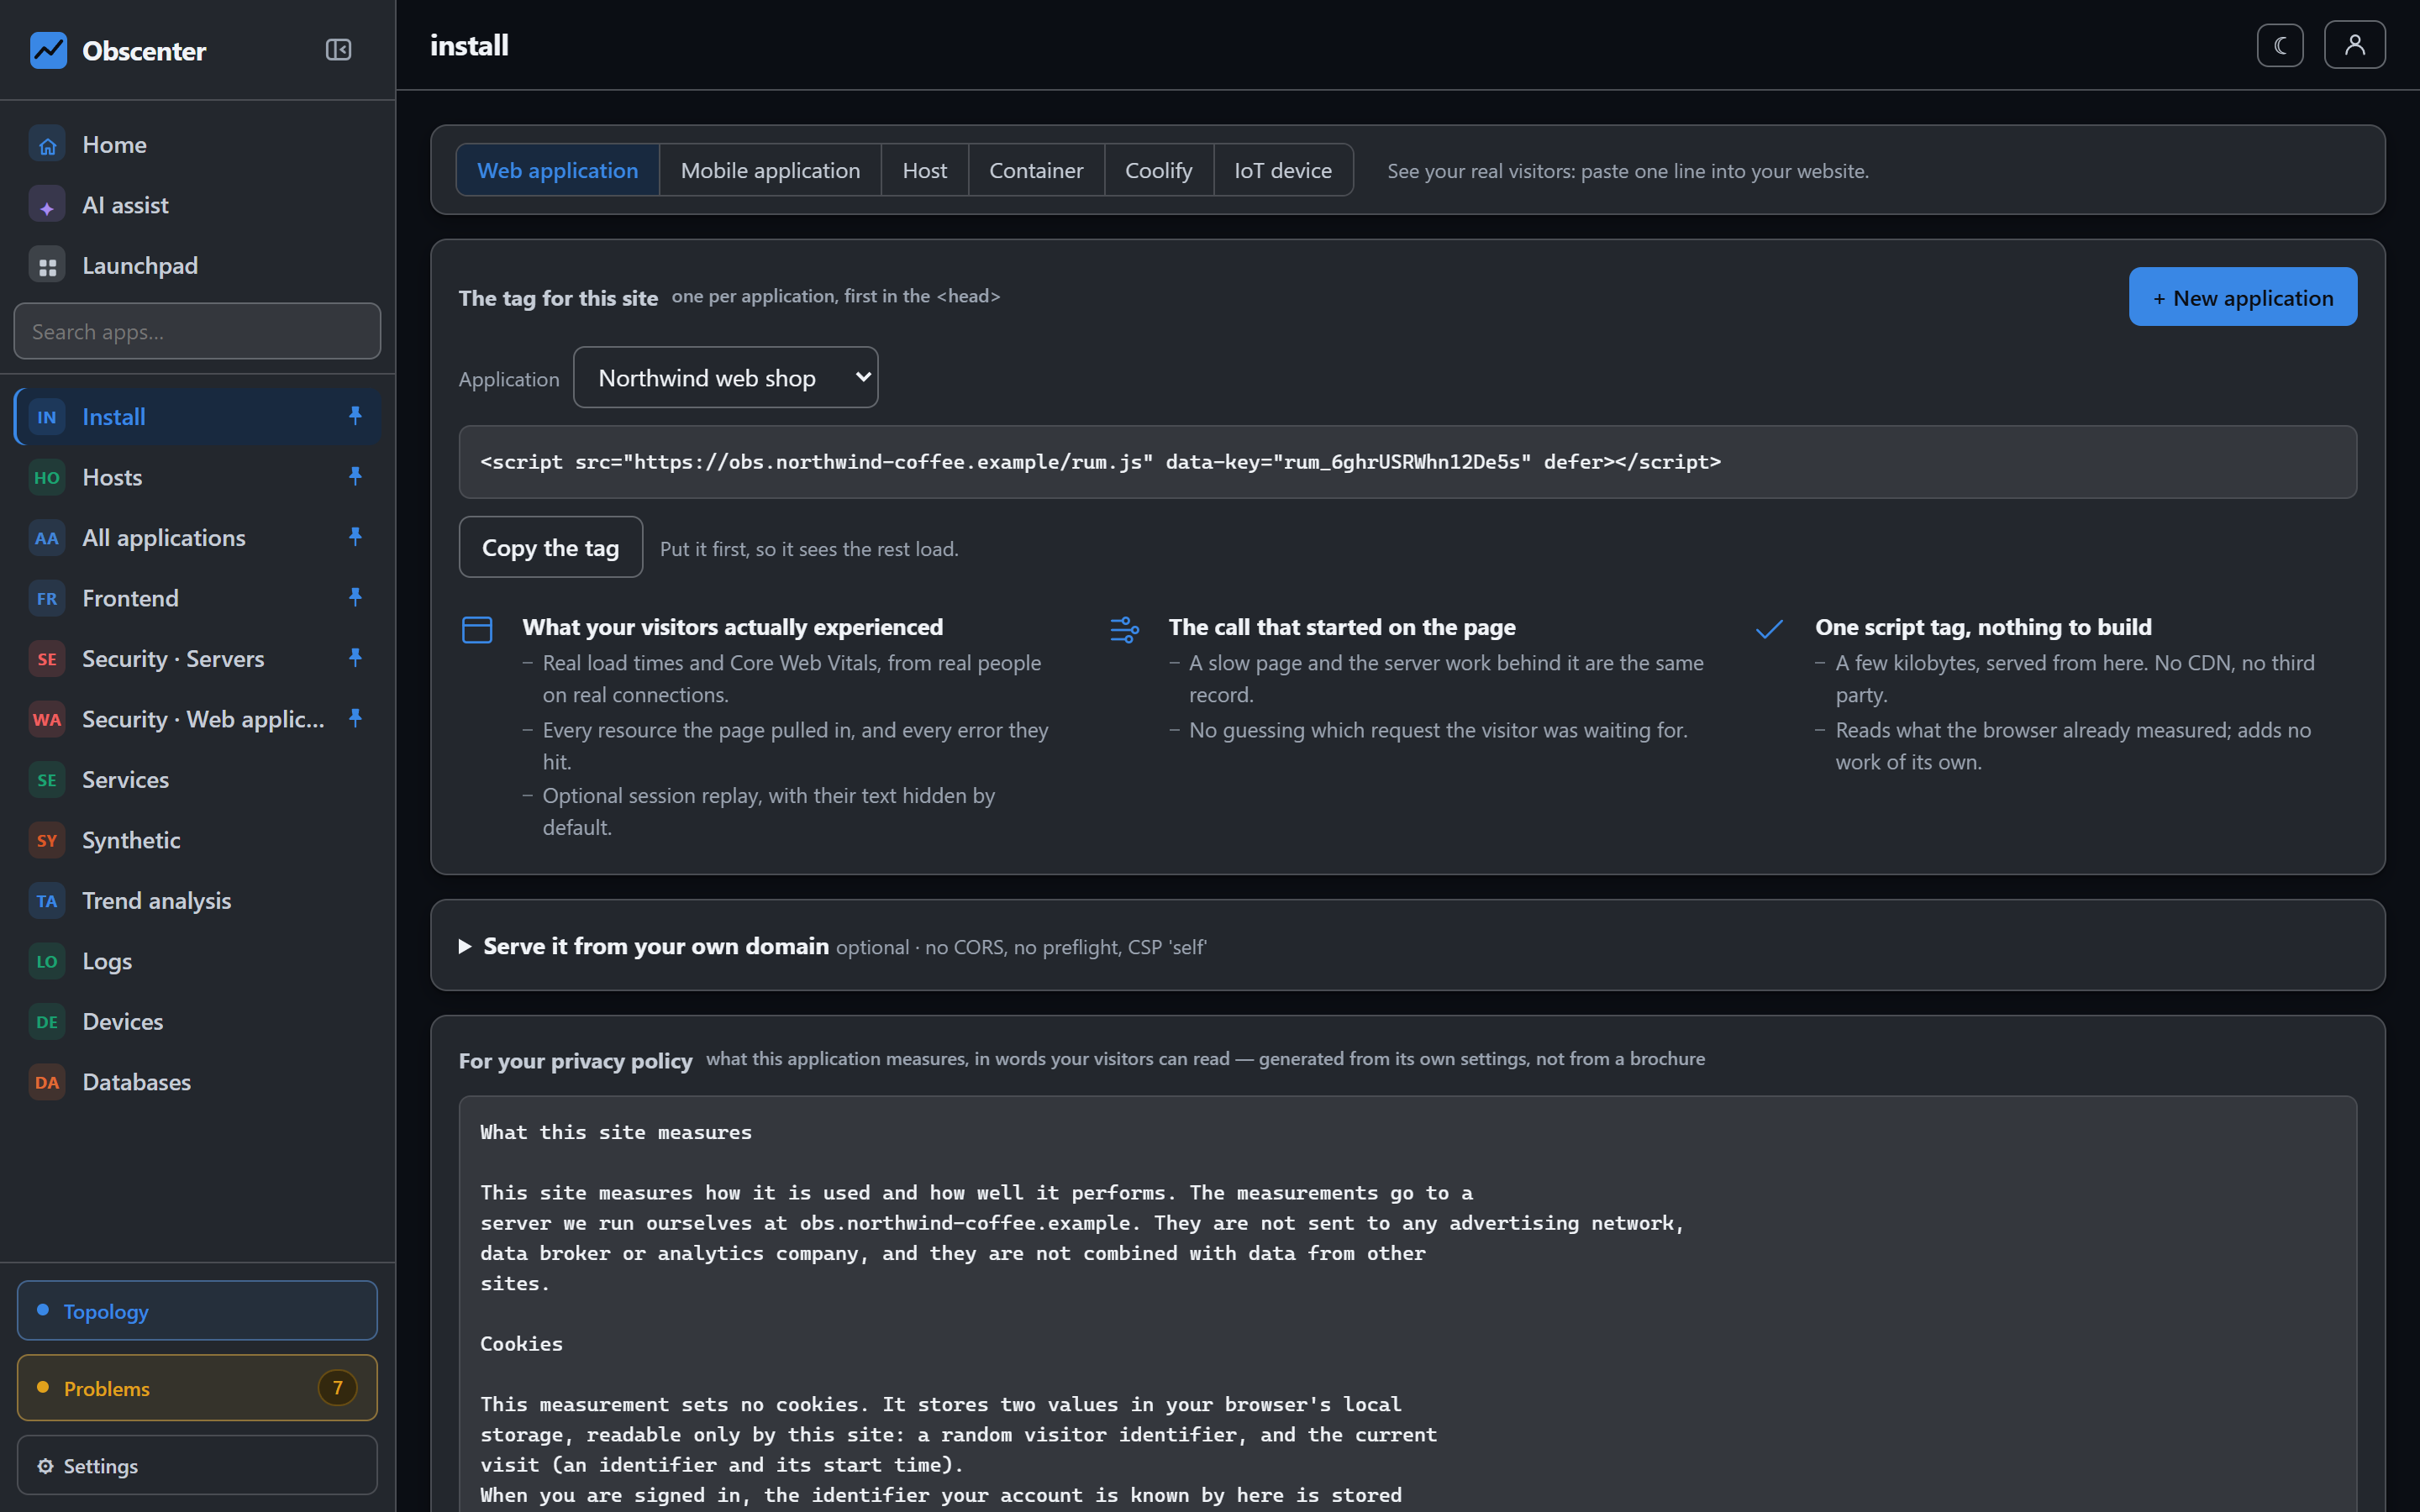Unpin Hosts using its pin icon
This screenshot has width=2420, height=1512.
coord(355,476)
